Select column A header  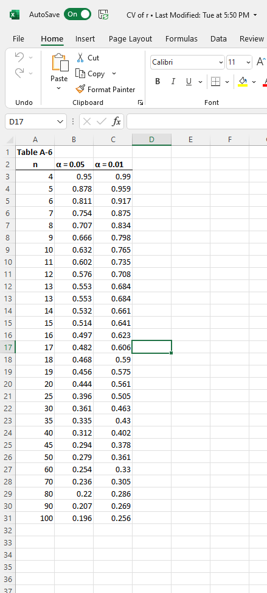pyautogui.click(x=35, y=140)
